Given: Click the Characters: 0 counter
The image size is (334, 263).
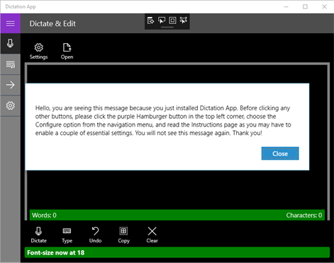Looking at the screenshot, I should [x=304, y=215].
